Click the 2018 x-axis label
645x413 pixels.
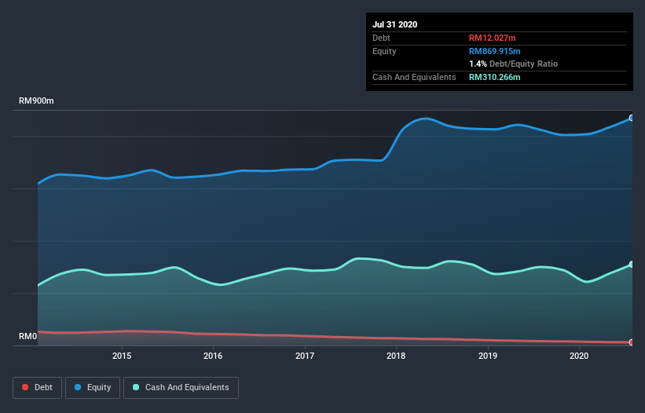click(x=396, y=356)
